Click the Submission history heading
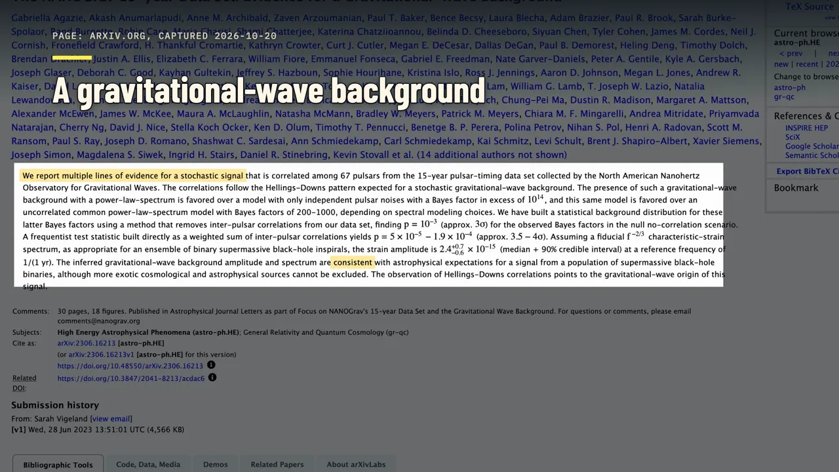This screenshot has width=839, height=472. [55, 405]
